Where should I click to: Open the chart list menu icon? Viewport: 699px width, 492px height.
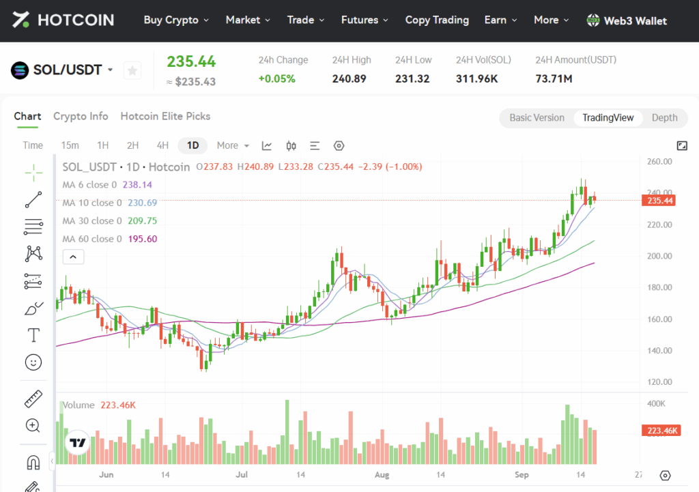315,146
